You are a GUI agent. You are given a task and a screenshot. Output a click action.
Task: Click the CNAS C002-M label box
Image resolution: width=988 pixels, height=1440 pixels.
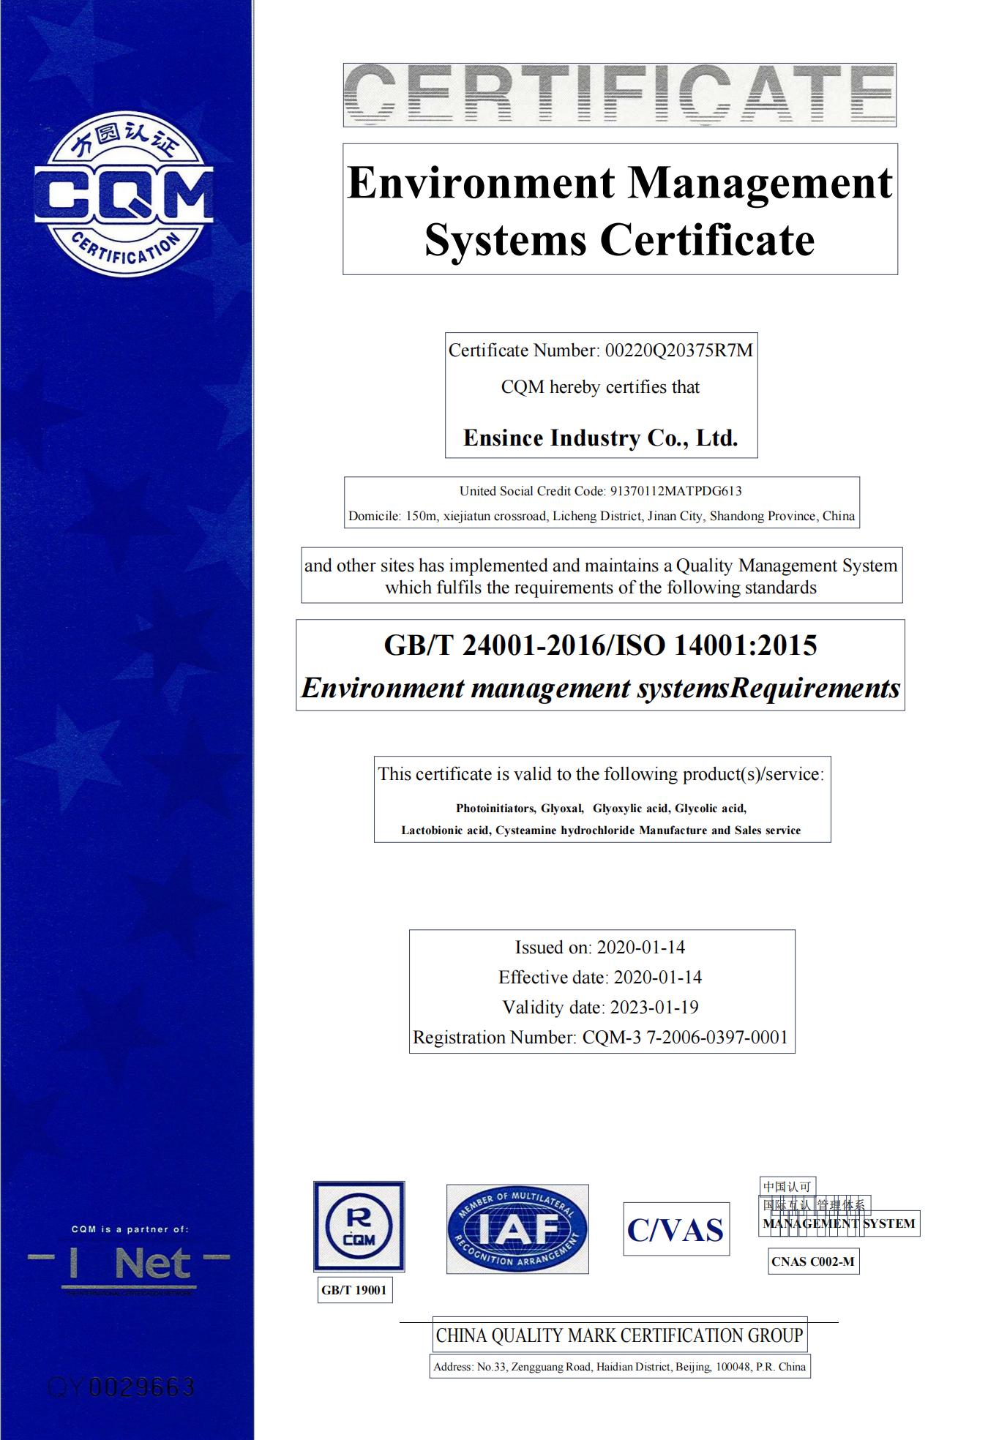(x=812, y=1261)
